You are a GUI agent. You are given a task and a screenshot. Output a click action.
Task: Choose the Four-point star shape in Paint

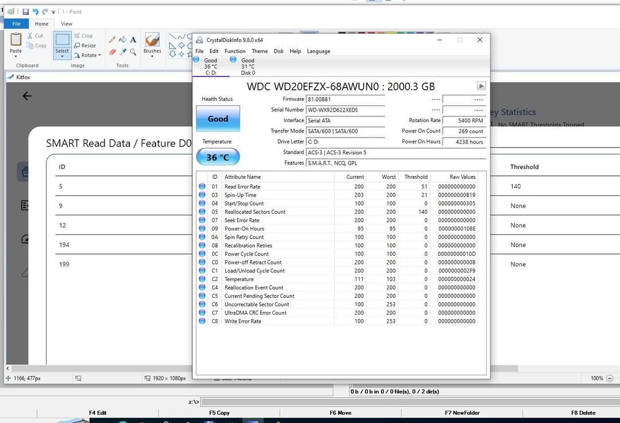[x=182, y=54]
